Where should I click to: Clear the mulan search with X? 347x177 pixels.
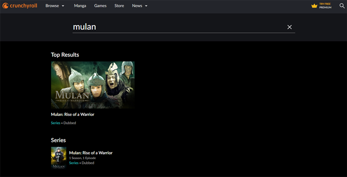pyautogui.click(x=289, y=27)
